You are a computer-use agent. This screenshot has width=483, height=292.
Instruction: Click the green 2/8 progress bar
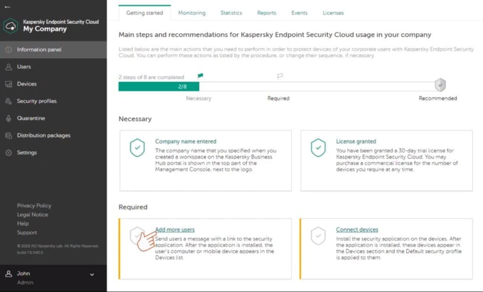point(158,86)
